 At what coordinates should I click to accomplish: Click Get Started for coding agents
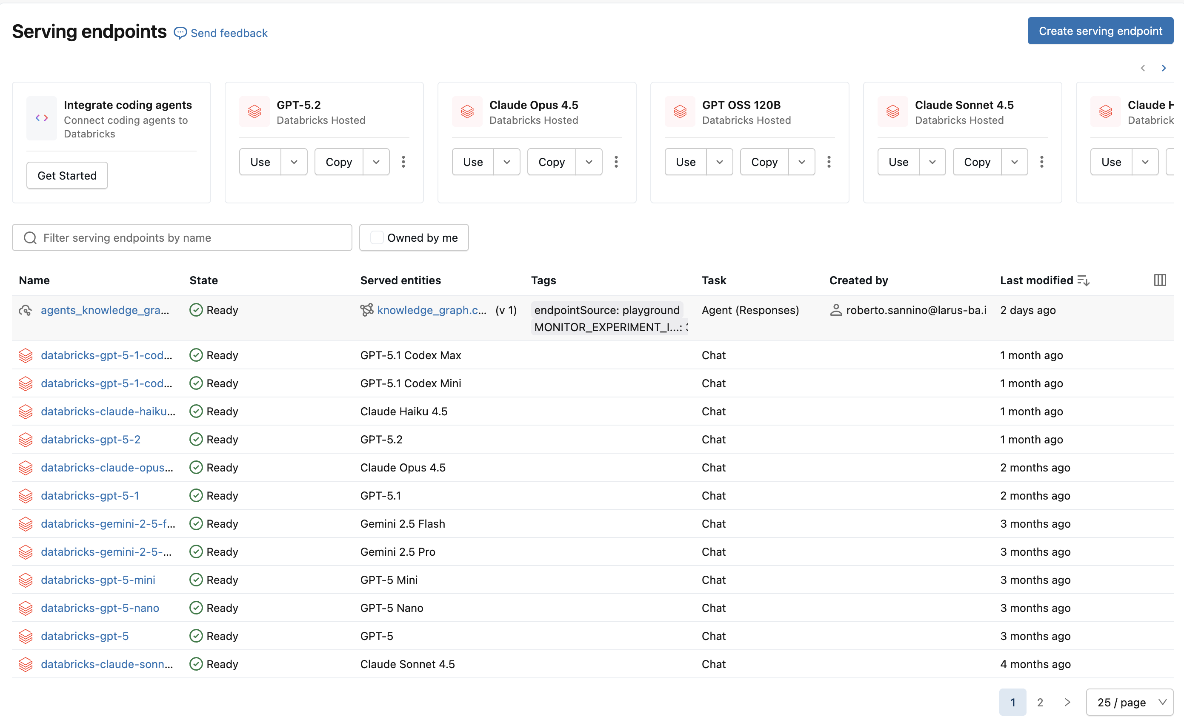(x=67, y=176)
